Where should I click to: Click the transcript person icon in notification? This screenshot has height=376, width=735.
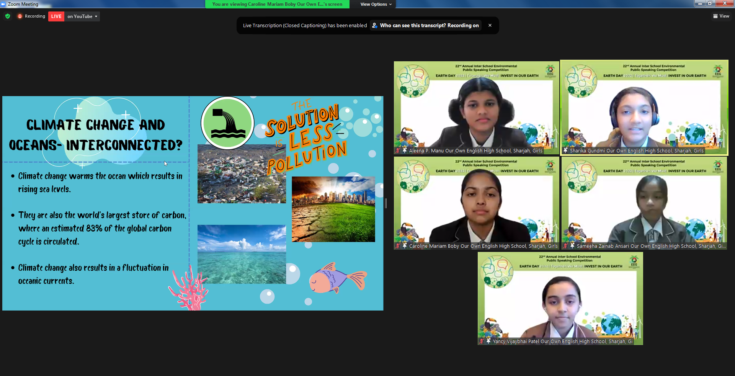click(375, 25)
